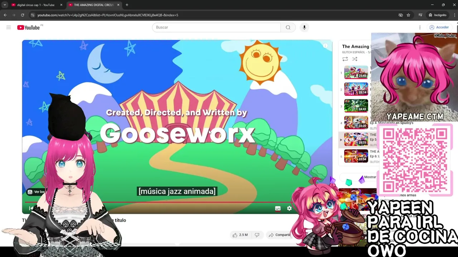Start voice search with microphone icon
Screen dimensions: 458x257
click(x=304, y=27)
